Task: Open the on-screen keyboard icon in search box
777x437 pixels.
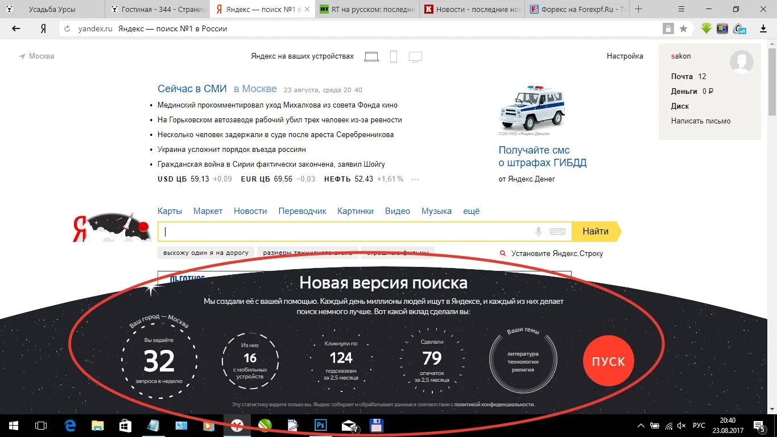Action: coord(557,232)
